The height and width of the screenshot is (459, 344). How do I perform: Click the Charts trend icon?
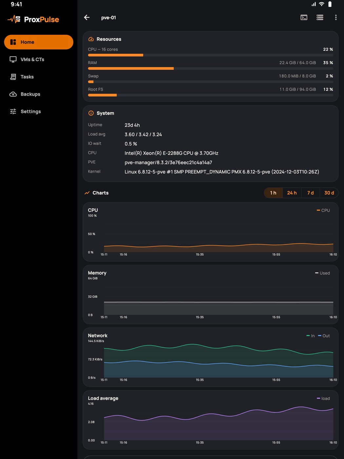[87, 193]
